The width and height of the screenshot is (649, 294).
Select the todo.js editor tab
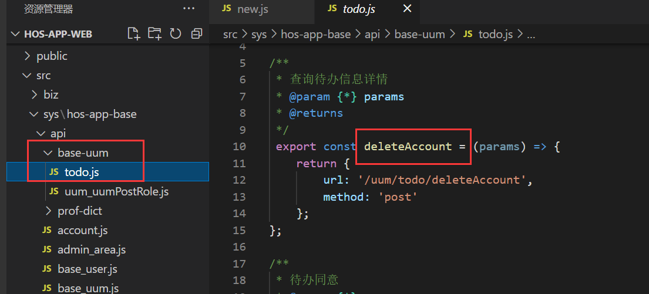point(358,9)
